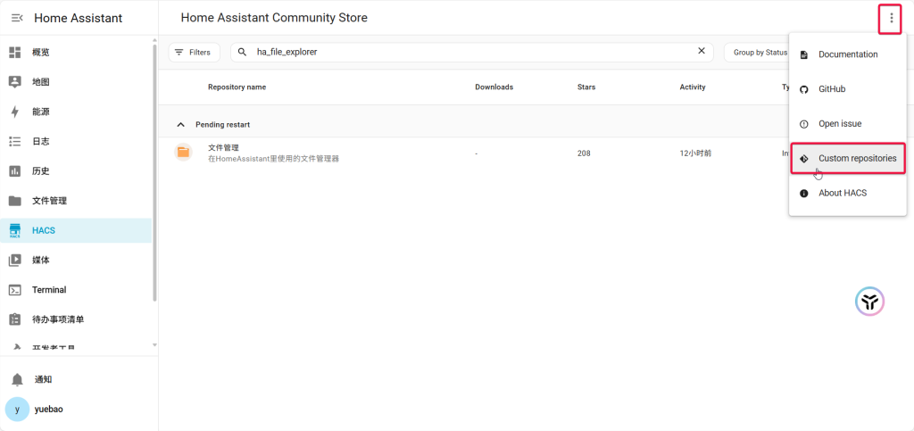Click the sidebar scroll-up arrow
The width and height of the screenshot is (914, 431).
tap(154, 40)
